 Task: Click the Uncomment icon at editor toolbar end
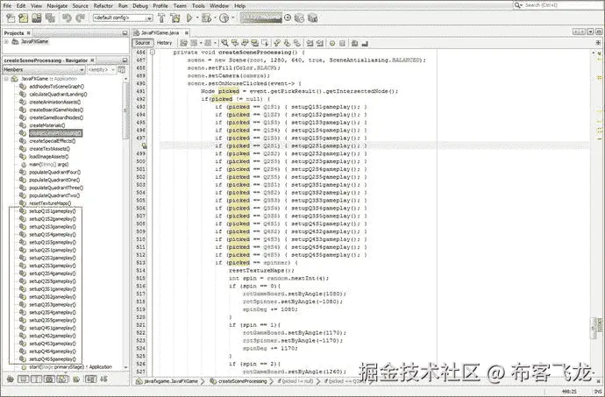click(x=365, y=43)
